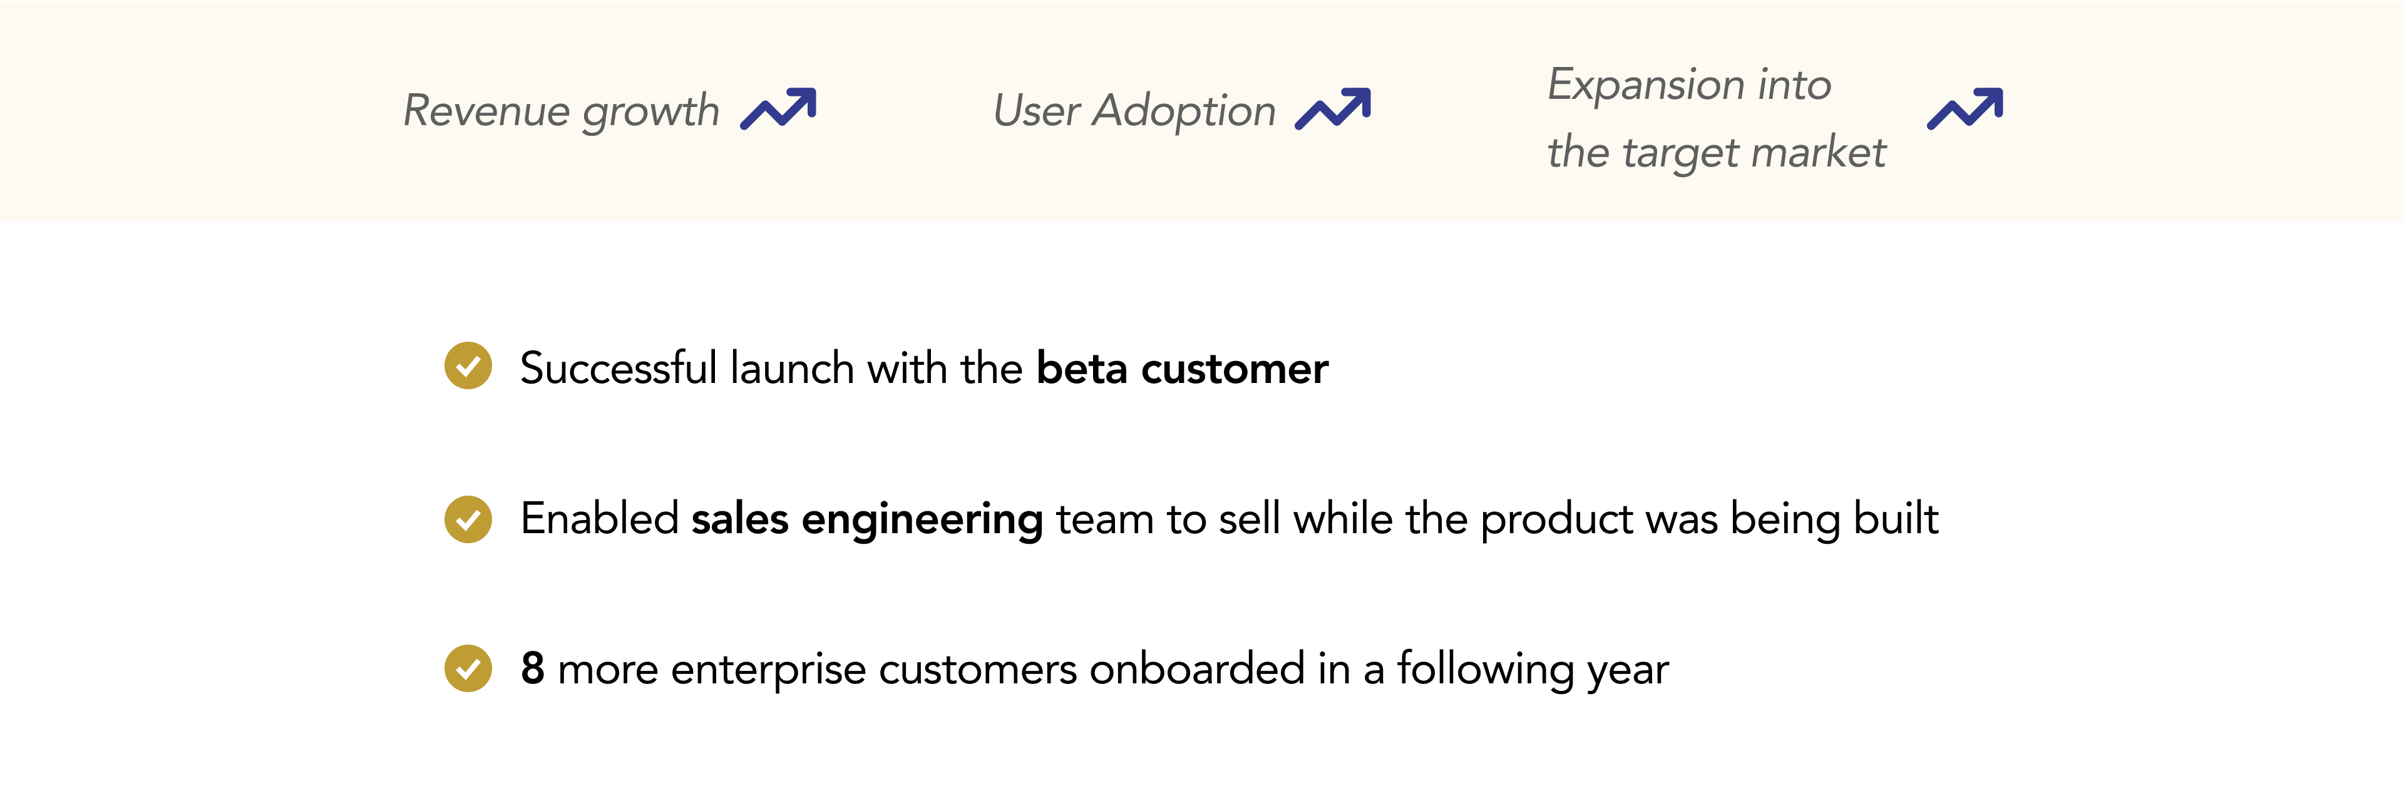
Task: Click the trending-up arrow next to User Adoption
Action: click(x=1333, y=109)
